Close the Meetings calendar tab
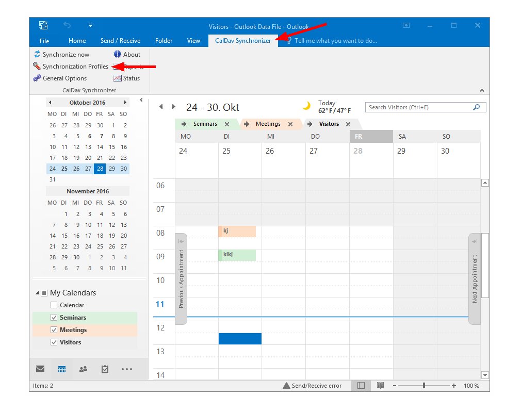522x414 pixels. tap(290, 124)
